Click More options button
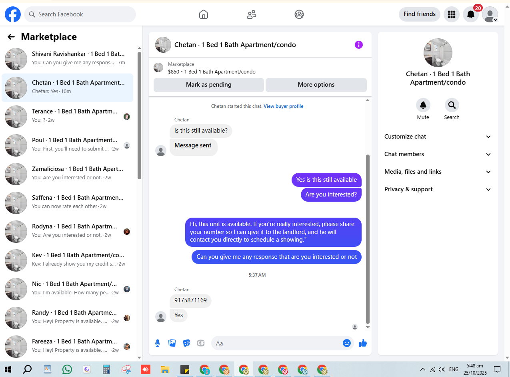Screen dimensions: 510x377 pos(316,85)
